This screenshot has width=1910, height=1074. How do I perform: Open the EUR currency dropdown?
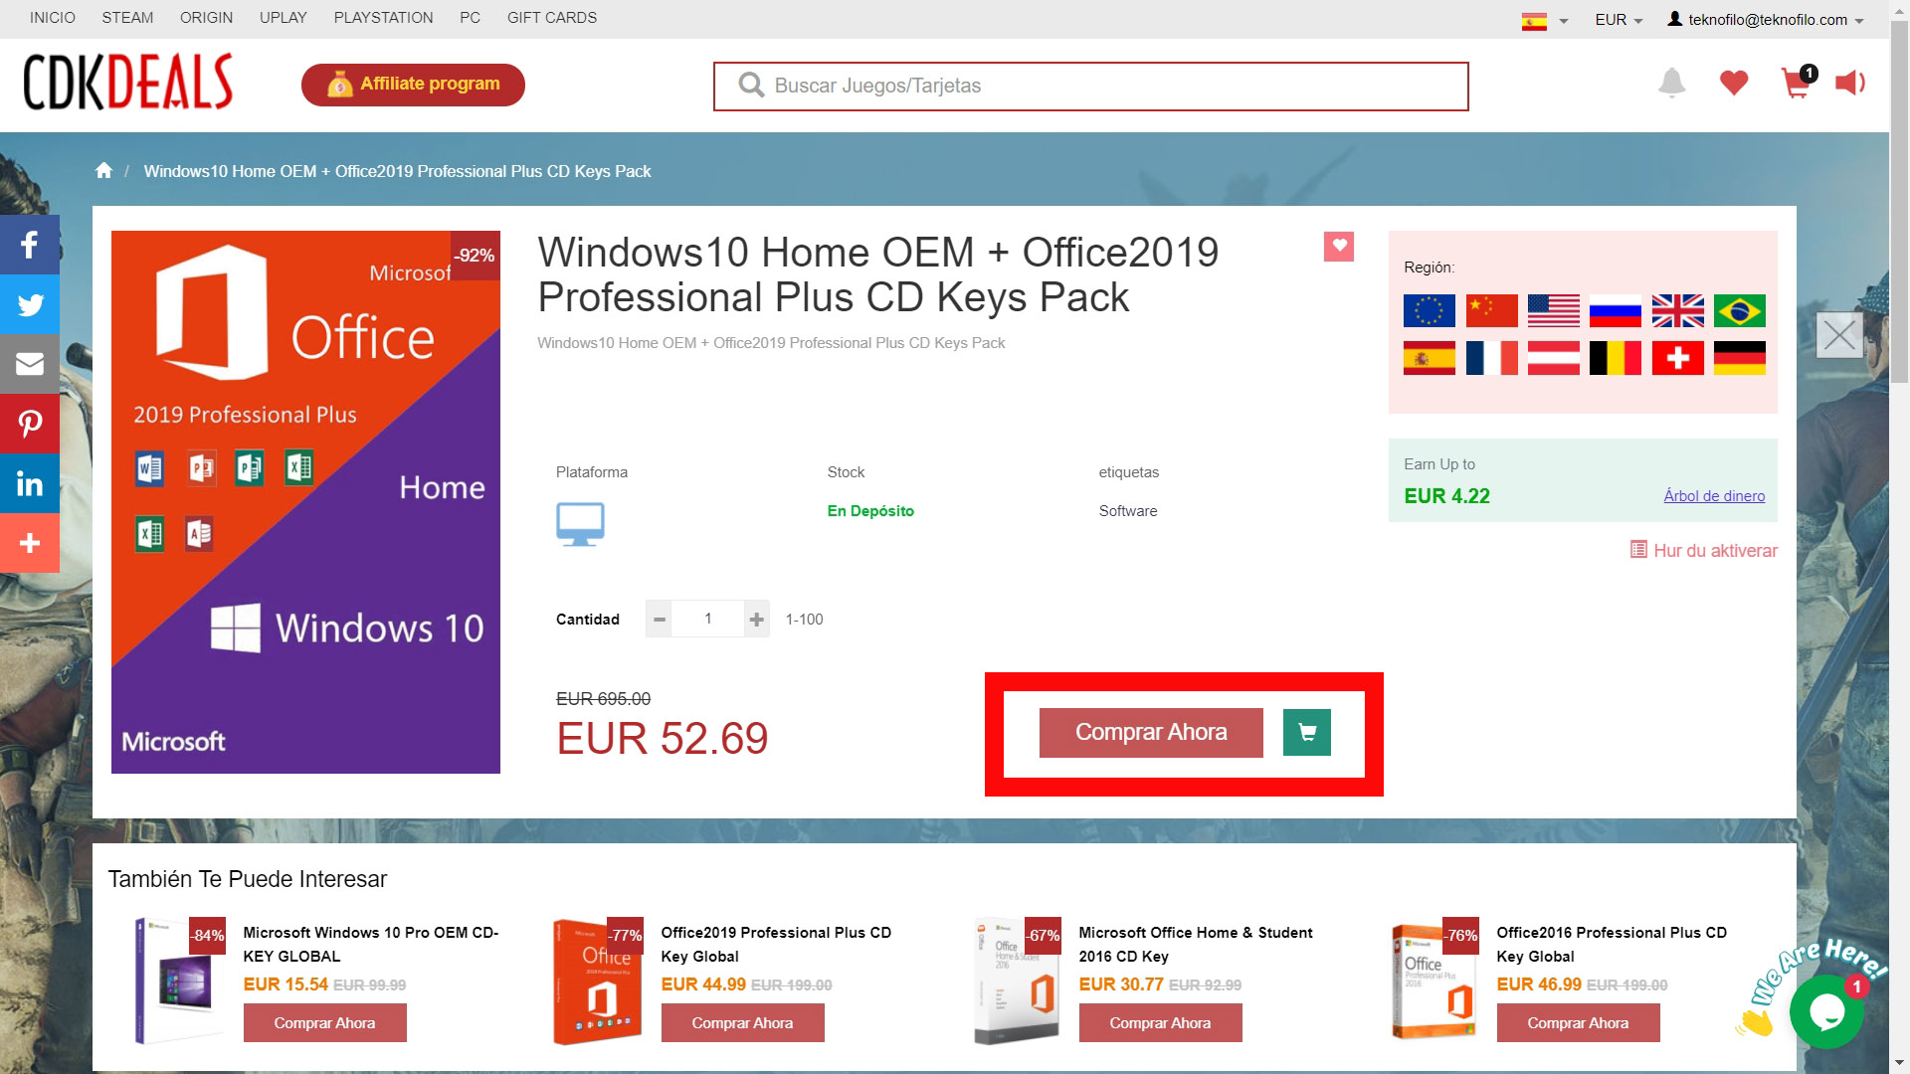(1619, 20)
